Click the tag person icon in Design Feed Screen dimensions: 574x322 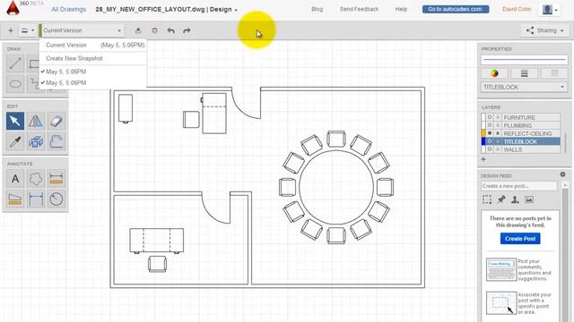(x=515, y=199)
